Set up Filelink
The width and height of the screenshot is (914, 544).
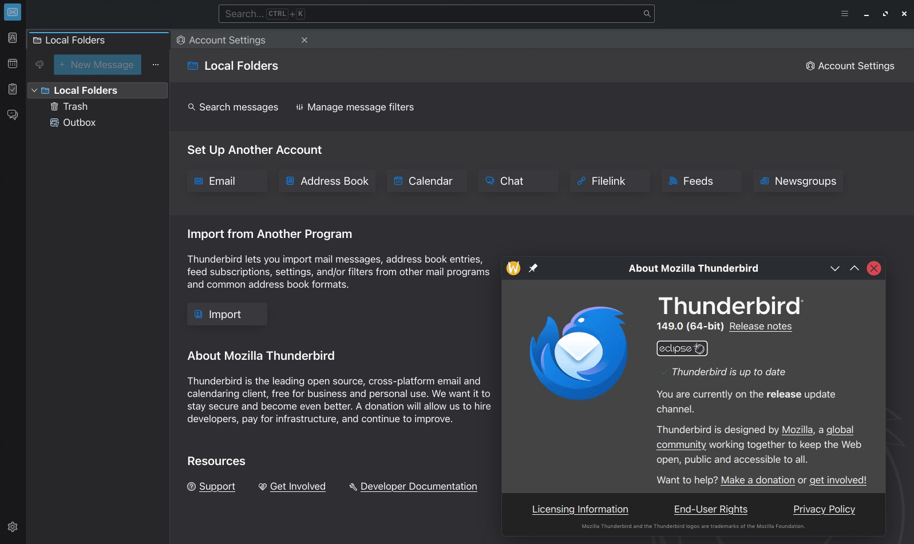point(610,181)
